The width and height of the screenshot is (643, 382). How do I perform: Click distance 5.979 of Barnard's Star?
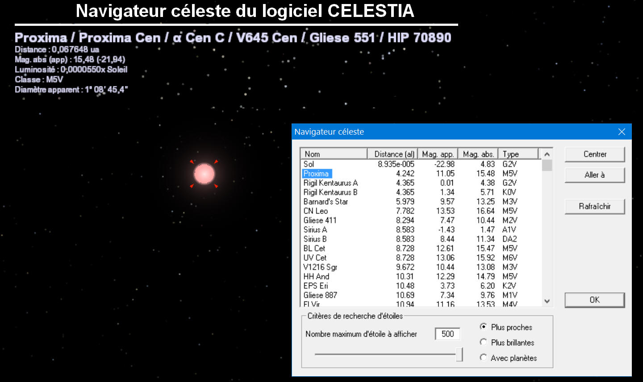point(405,201)
